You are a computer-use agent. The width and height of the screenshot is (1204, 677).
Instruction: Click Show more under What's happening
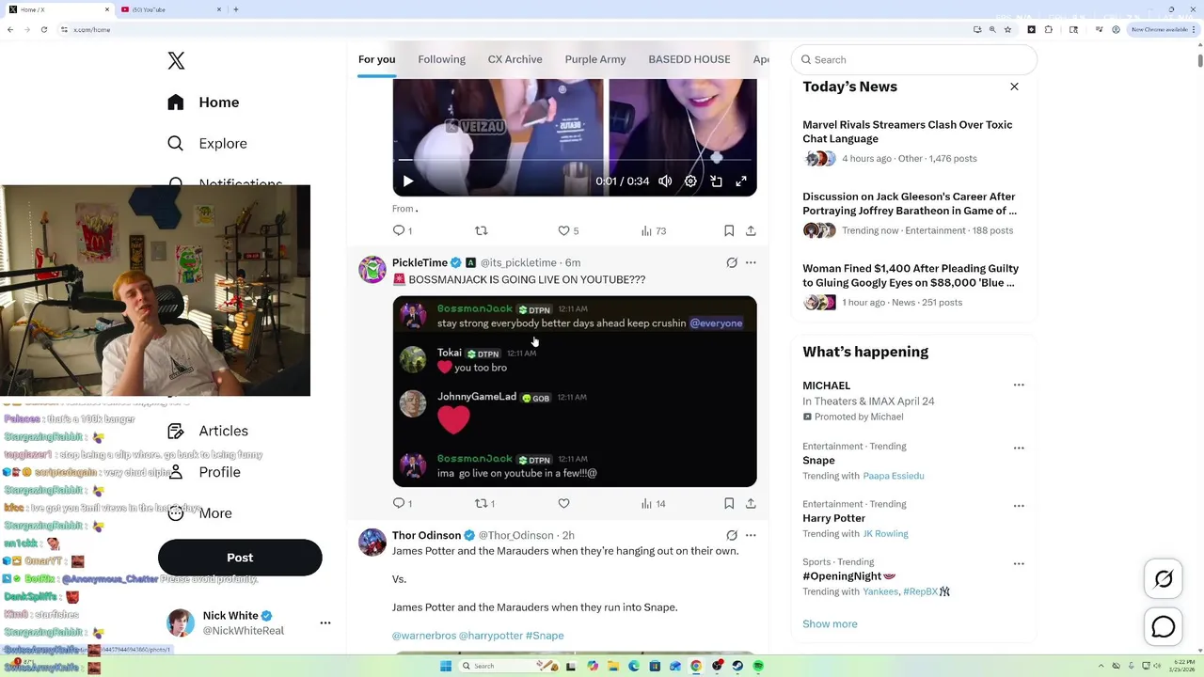tap(830, 624)
